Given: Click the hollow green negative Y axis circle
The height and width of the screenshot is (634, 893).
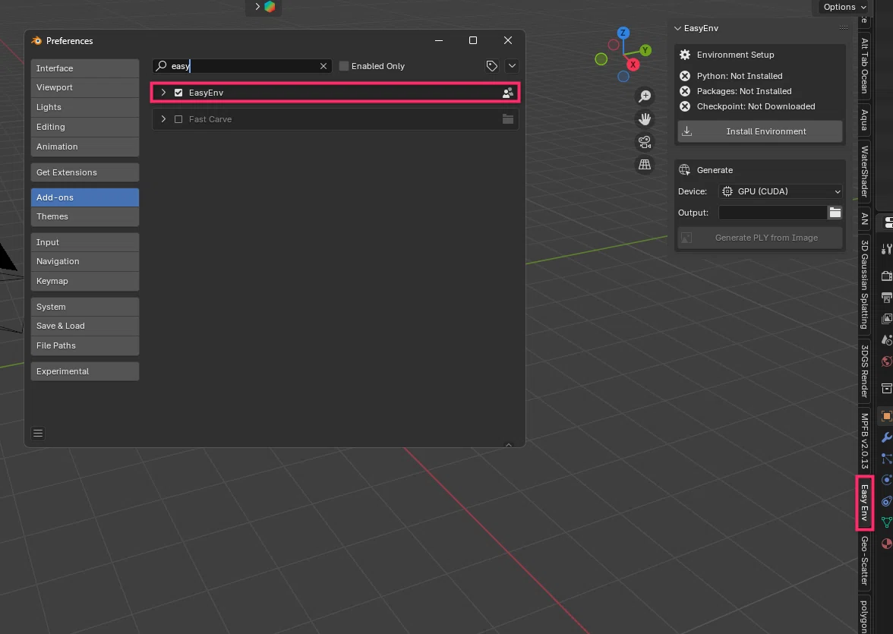Looking at the screenshot, I should [601, 59].
